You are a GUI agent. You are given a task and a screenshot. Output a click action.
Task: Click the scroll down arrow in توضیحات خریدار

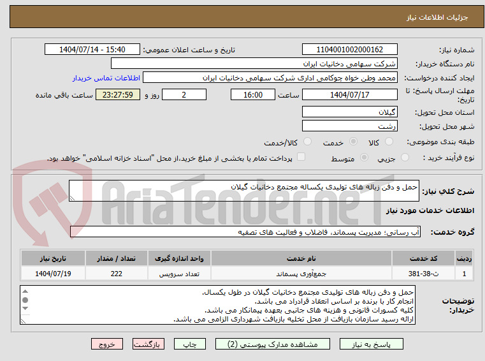[x=25, y=308]
